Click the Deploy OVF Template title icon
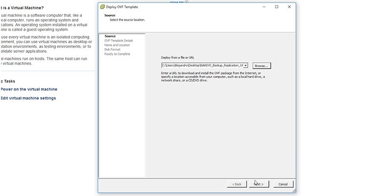Image resolution: width=392 pixels, height=196 pixels. click(102, 7)
